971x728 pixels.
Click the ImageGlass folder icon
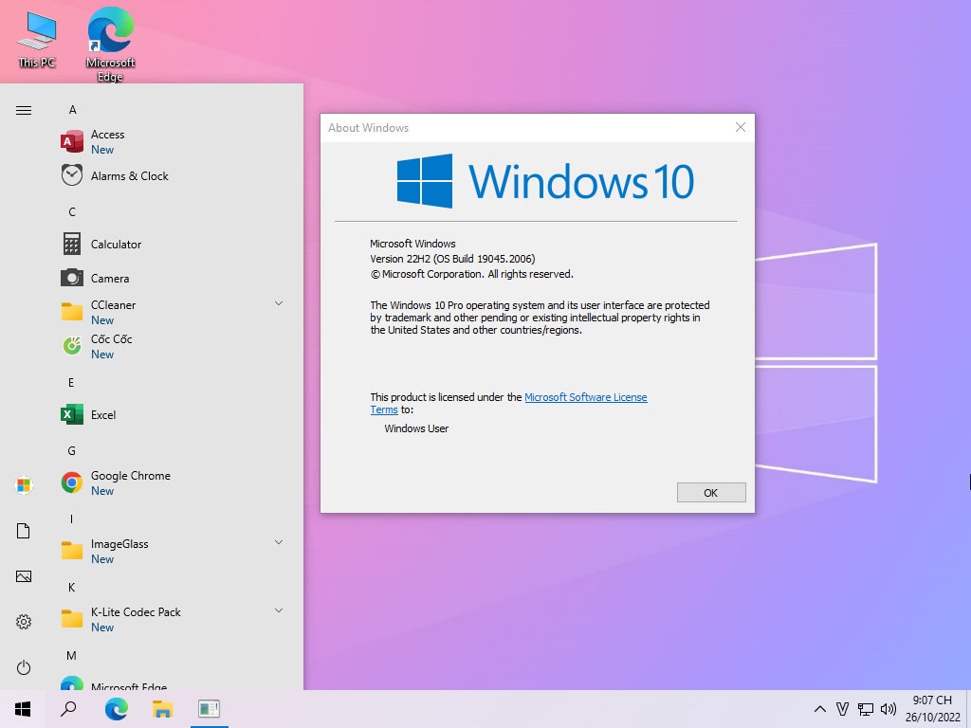pyautogui.click(x=72, y=551)
